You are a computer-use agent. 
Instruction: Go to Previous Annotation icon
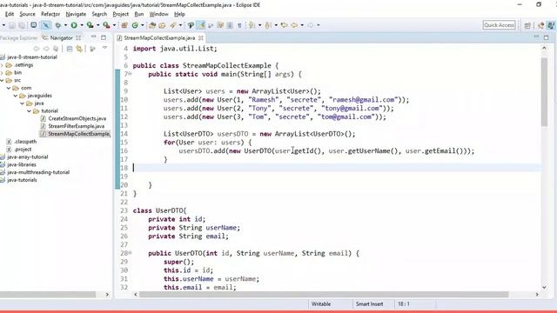point(268,25)
